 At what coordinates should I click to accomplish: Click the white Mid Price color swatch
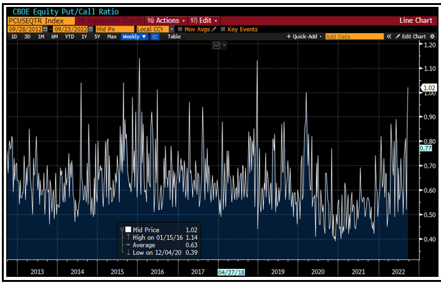click(128, 229)
